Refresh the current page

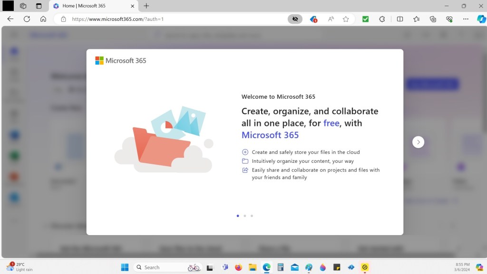point(27,19)
